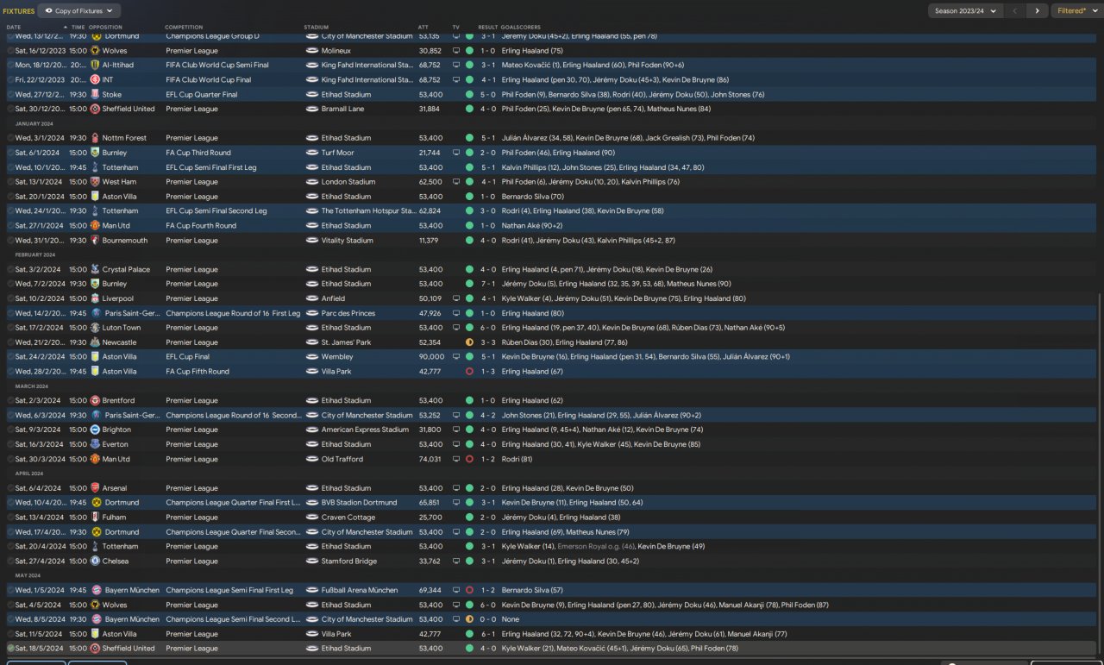Tick the selection circle for Sat, 4/5/2024 fixture

pos(11,605)
